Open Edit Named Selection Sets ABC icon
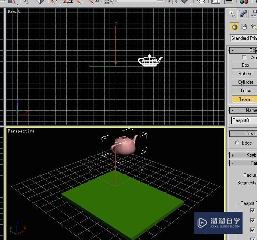The image size is (257, 240). coord(109,2)
